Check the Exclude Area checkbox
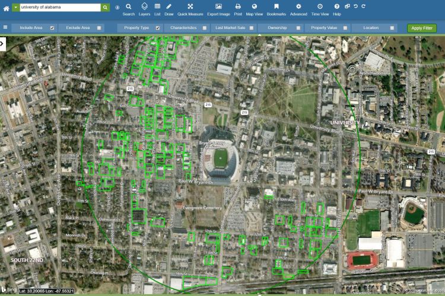The width and height of the screenshot is (445, 296). 99,28
